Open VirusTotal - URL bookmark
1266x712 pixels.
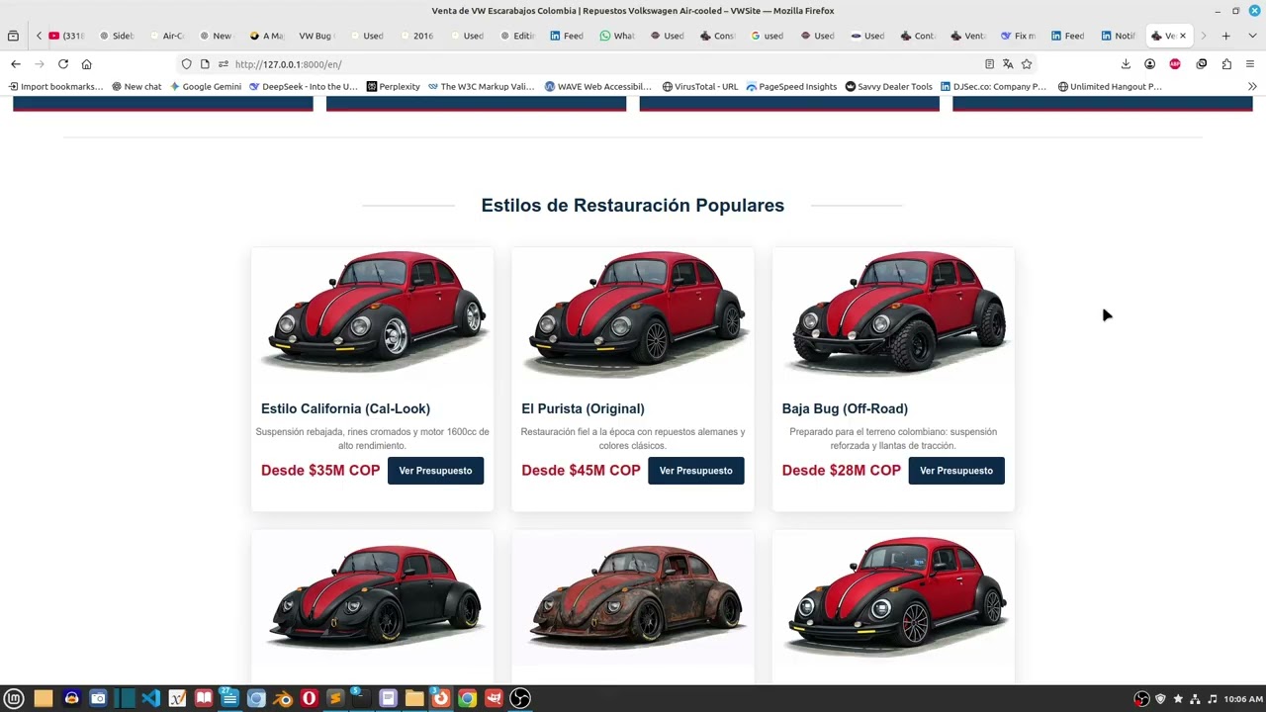[x=700, y=87]
